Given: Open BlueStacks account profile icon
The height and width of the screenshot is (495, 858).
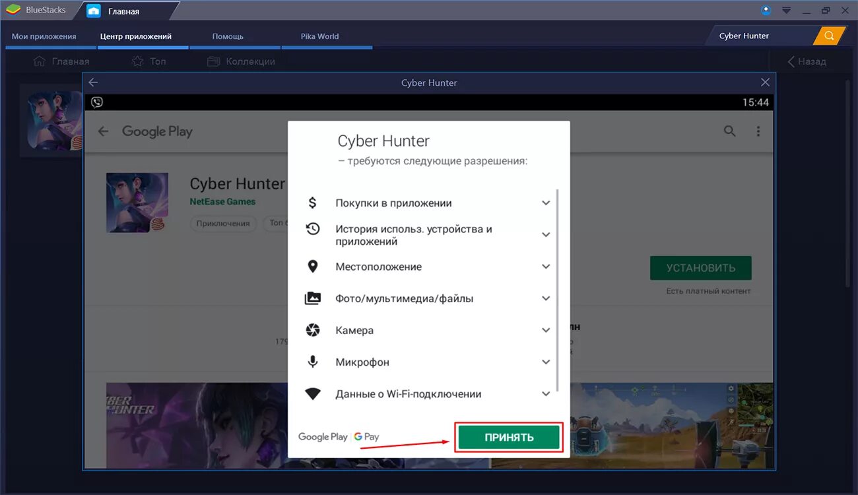Looking at the screenshot, I should pos(766,10).
